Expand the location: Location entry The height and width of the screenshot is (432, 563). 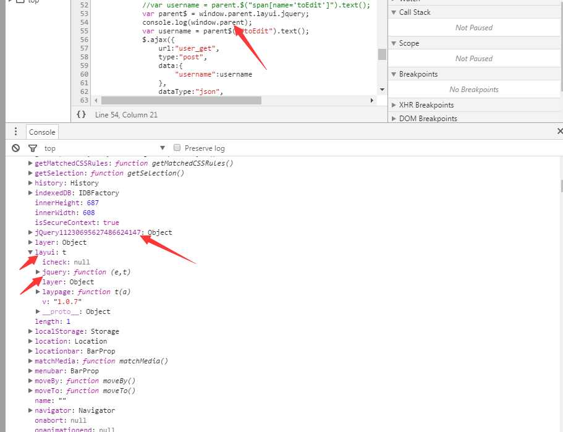(x=30, y=341)
